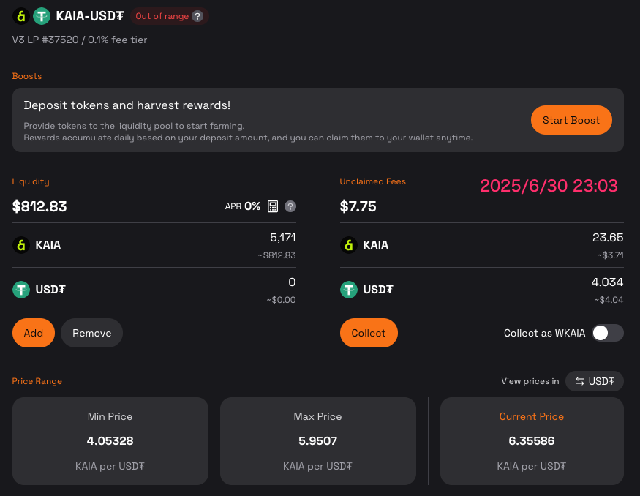Click the KAIA token icon in header

pos(20,16)
